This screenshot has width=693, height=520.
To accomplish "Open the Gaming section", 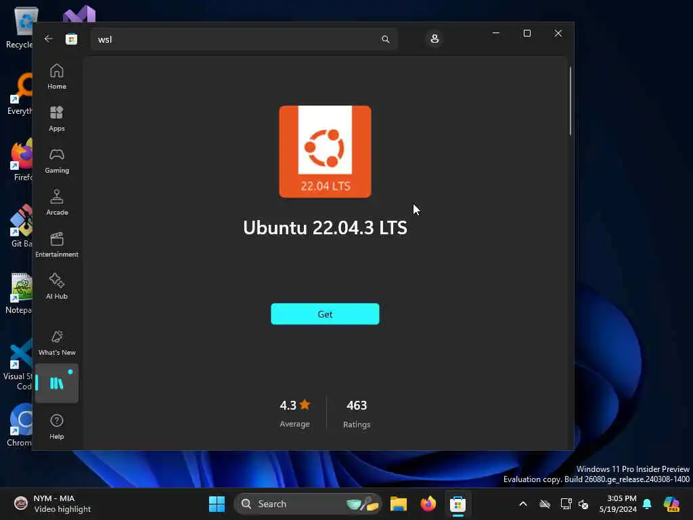I will click(57, 160).
